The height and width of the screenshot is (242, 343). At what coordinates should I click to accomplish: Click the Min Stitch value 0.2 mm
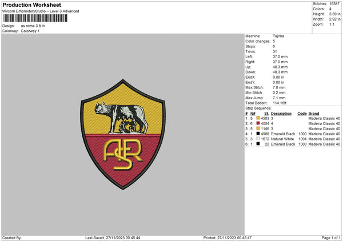(x=279, y=93)
